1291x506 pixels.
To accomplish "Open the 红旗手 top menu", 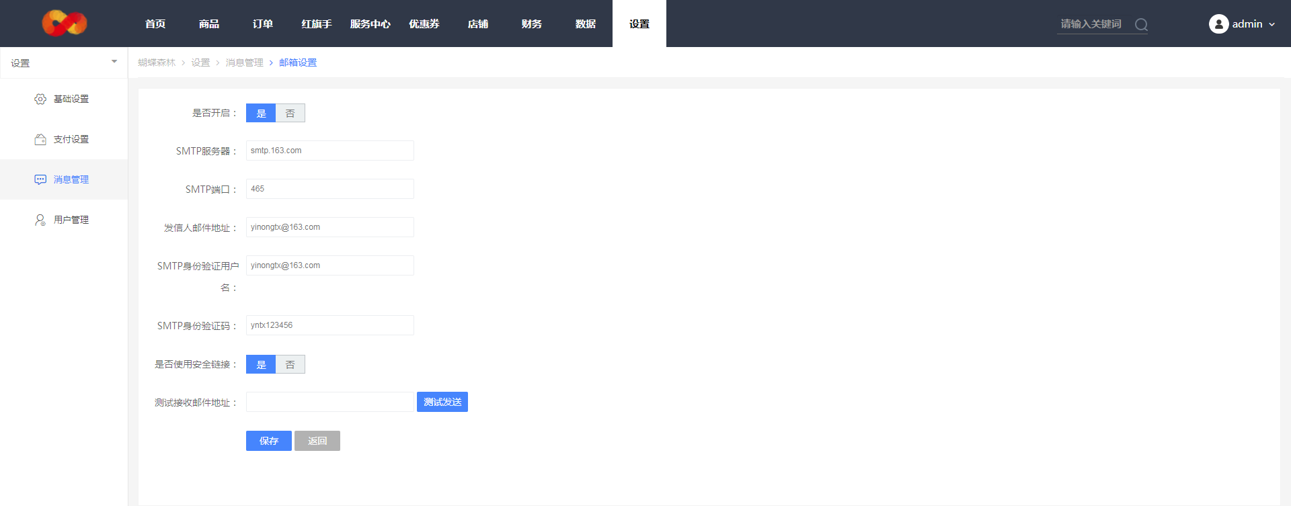I will 317,24.
